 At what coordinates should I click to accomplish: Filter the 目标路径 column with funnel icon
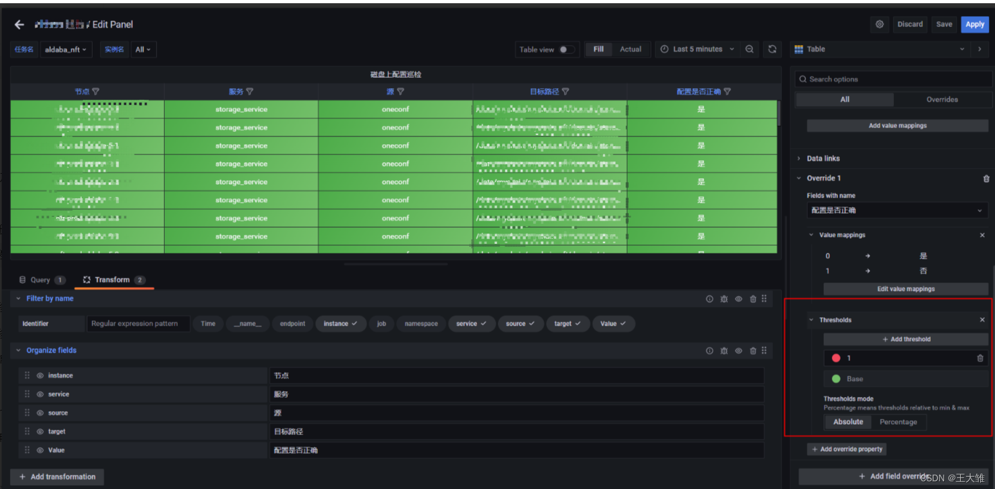click(x=565, y=92)
